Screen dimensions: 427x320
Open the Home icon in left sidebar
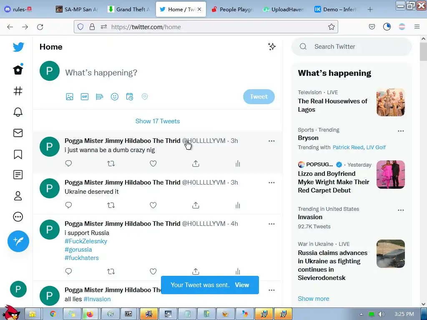(18, 70)
